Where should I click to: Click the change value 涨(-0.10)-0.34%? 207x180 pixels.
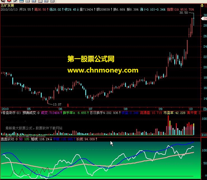pos(153,10)
